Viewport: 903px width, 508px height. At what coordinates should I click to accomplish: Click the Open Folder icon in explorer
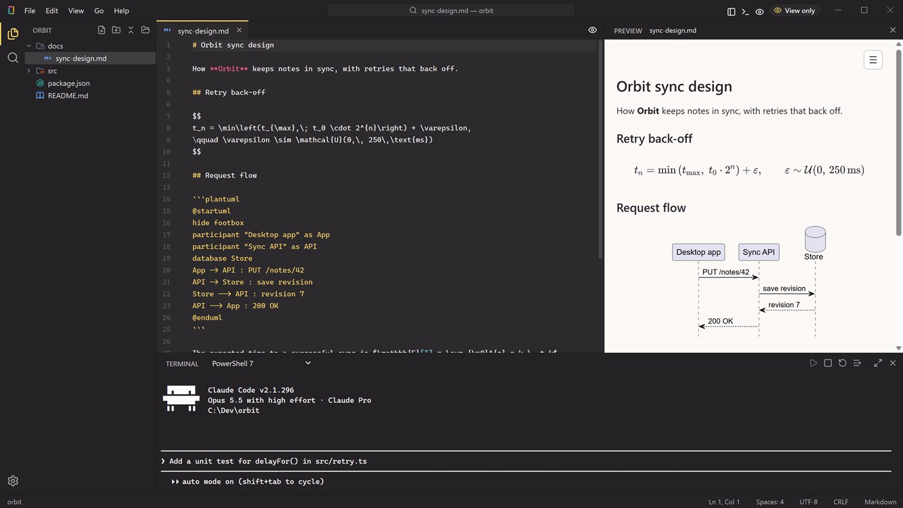click(145, 30)
